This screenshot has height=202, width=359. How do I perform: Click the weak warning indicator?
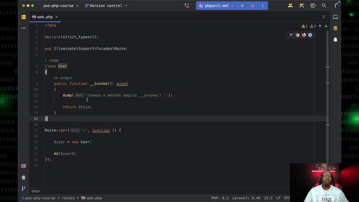313,26
